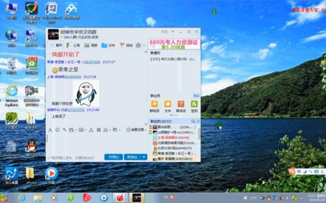Screen dimensions: 326x203
Task: Expand the gear settings dropdown
Action: point(144,45)
